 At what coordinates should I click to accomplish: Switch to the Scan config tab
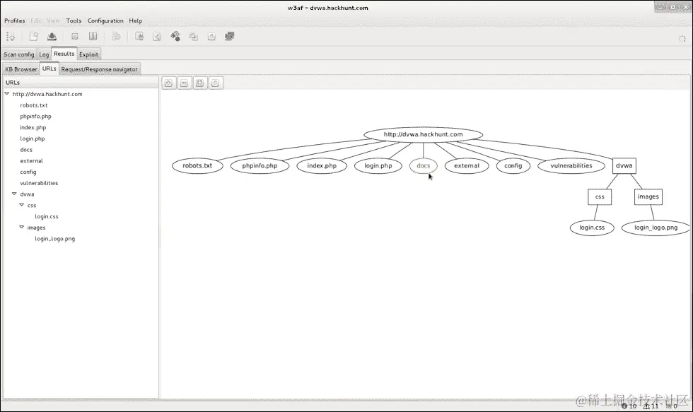[19, 54]
